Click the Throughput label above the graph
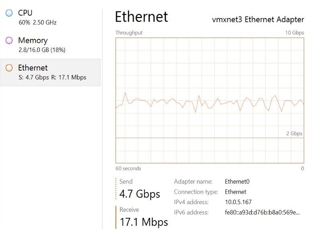Viewport: 315px width, 229px height. point(129,32)
